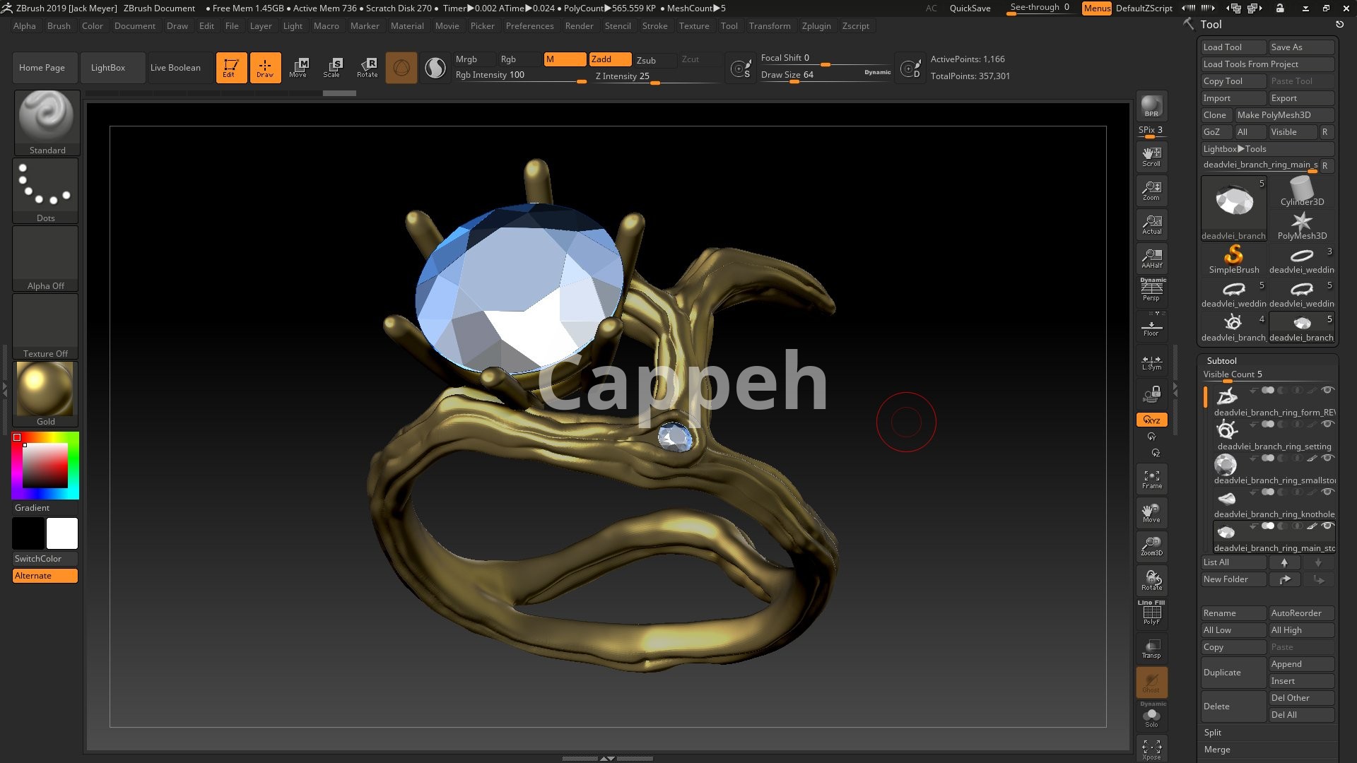Select the Scale transform tool
The image size is (1357, 763).
[x=331, y=68]
